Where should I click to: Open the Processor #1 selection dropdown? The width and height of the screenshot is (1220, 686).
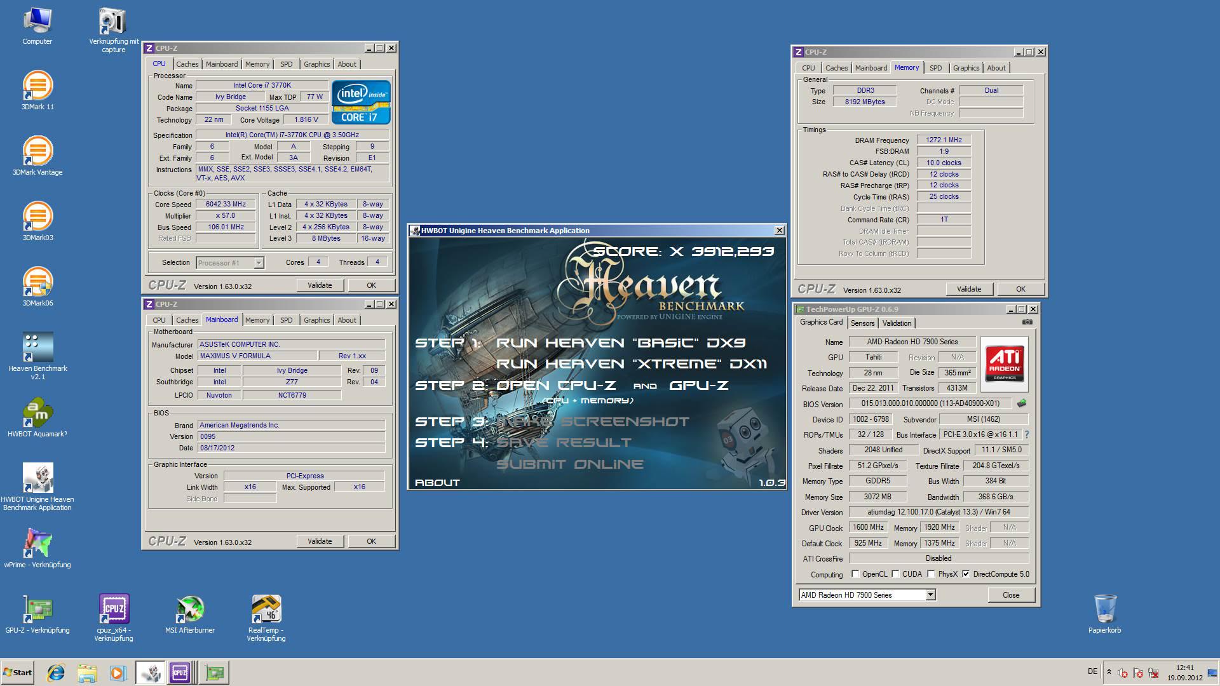pos(230,262)
